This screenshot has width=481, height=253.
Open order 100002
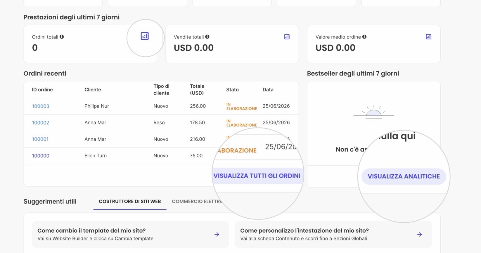tap(41, 123)
